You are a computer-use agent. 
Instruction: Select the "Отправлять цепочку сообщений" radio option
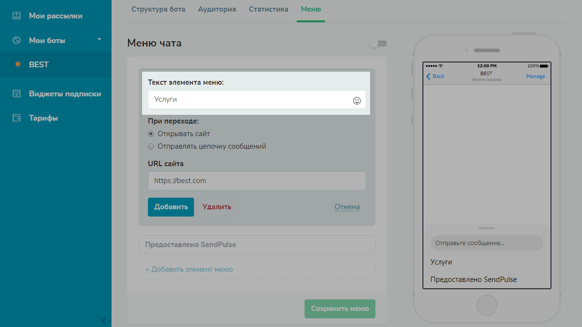(151, 146)
